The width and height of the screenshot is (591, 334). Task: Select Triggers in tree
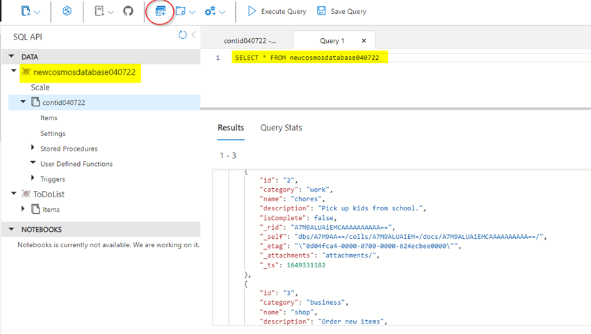tap(53, 179)
